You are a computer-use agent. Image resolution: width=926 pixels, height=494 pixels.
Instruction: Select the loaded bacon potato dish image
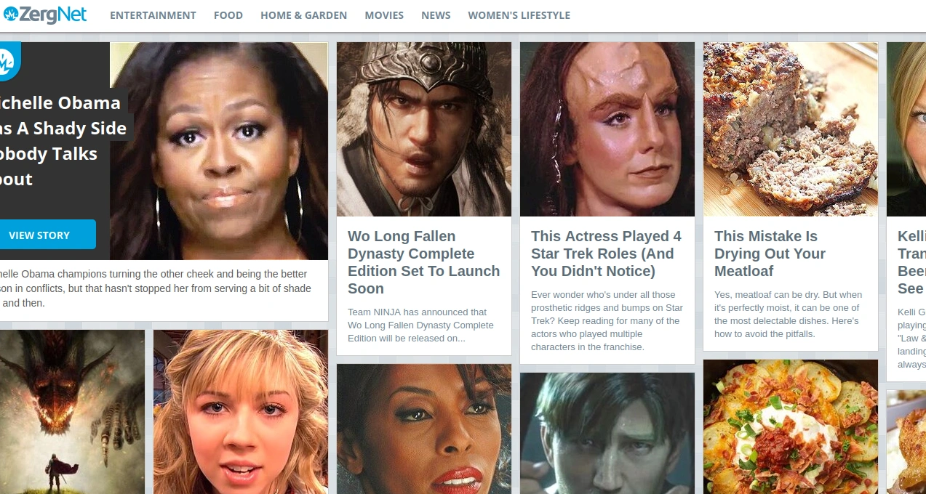(x=791, y=427)
